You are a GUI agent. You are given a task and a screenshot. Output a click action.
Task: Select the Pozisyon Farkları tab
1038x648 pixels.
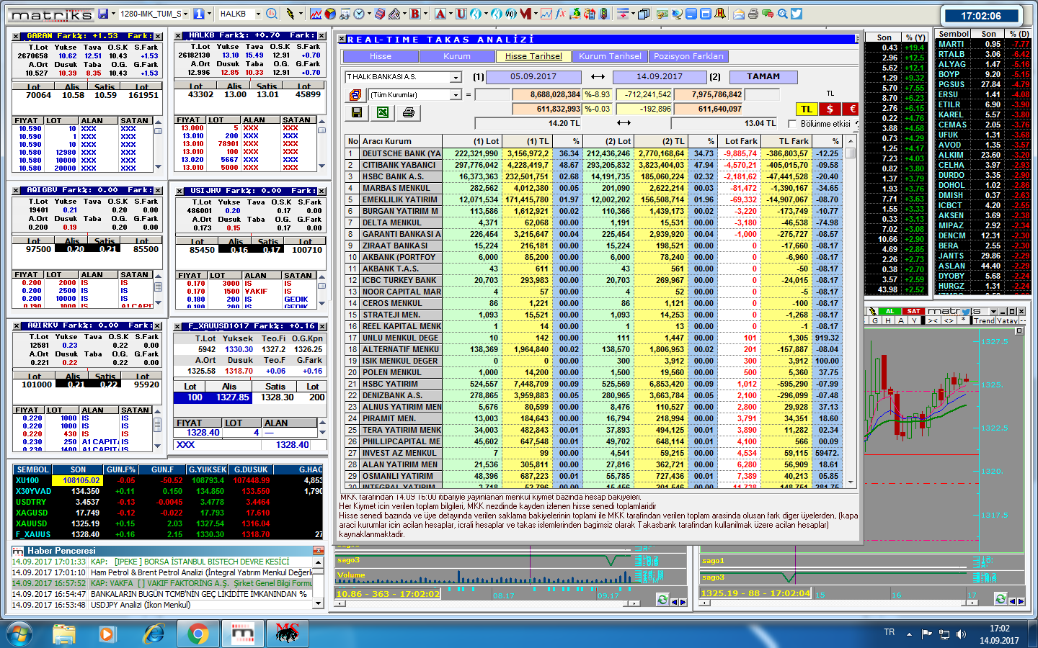point(688,56)
